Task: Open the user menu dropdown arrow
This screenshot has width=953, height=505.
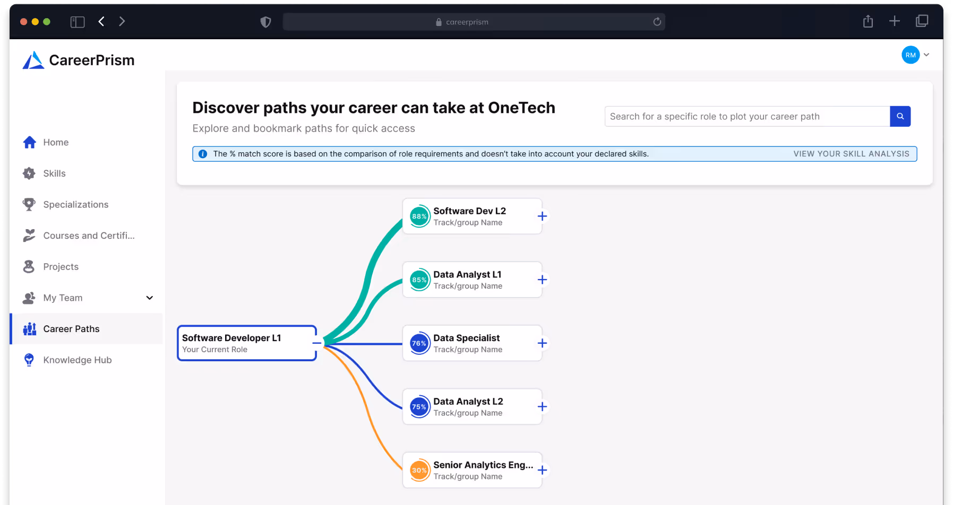Action: click(926, 55)
